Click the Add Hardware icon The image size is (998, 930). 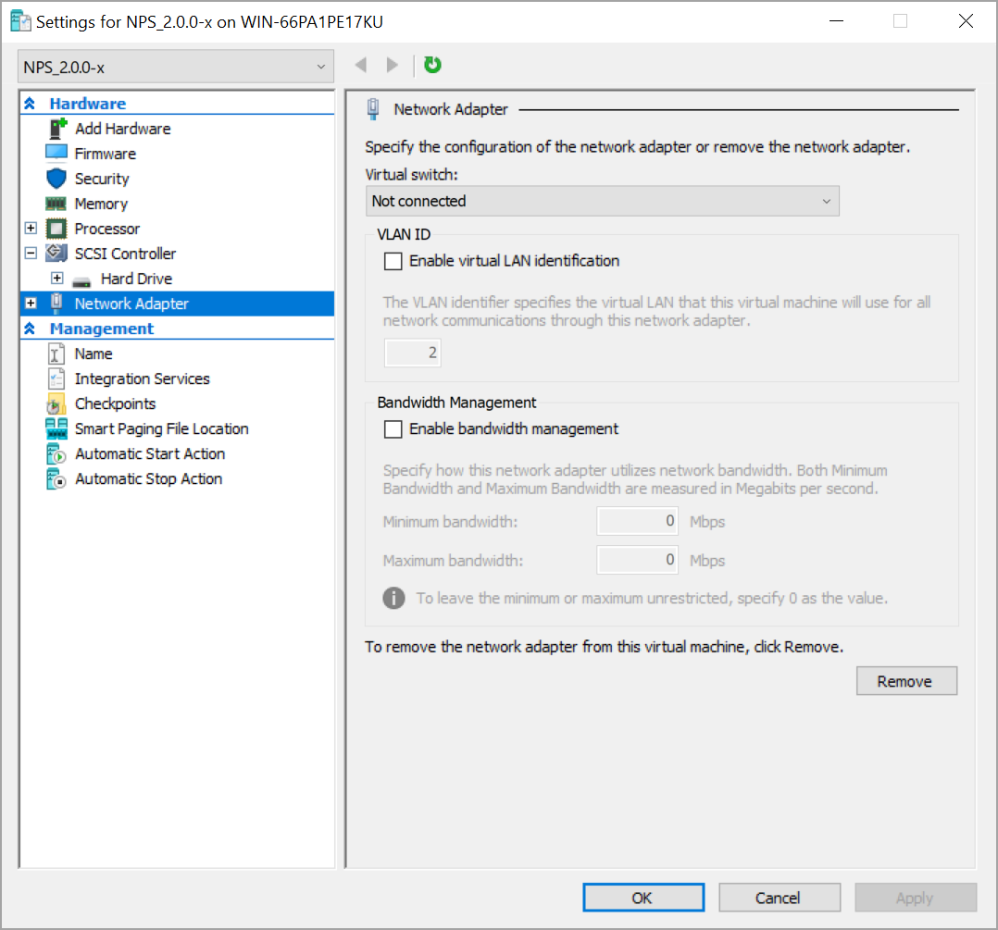[56, 129]
